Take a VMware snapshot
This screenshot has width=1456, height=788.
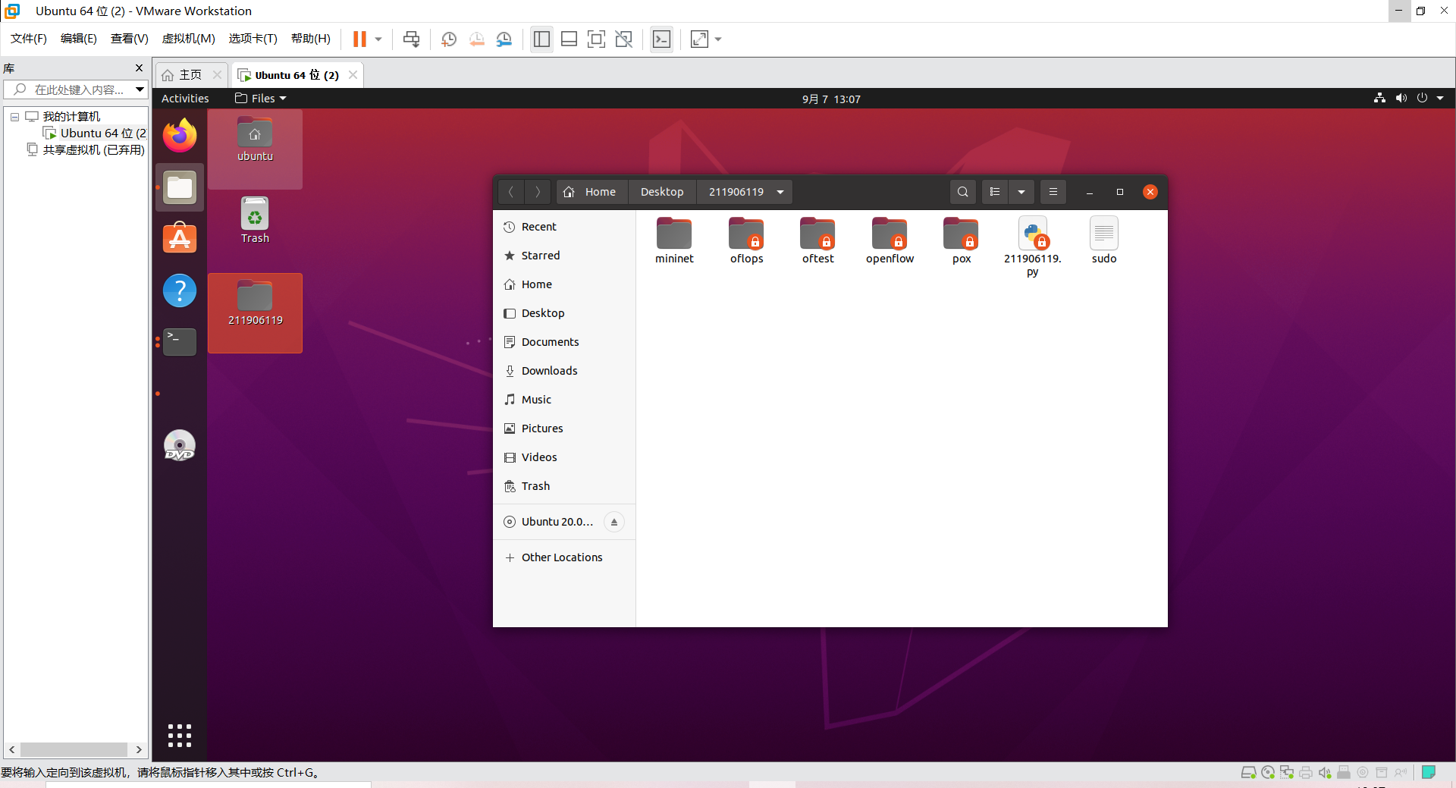point(449,39)
